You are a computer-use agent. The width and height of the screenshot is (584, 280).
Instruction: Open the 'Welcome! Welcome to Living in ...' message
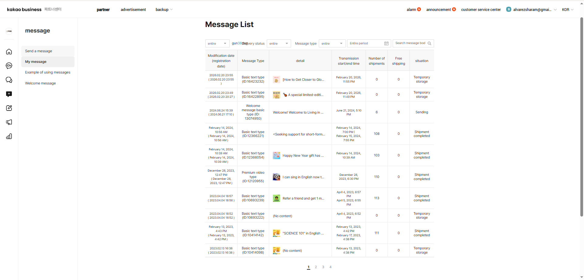[x=298, y=112]
